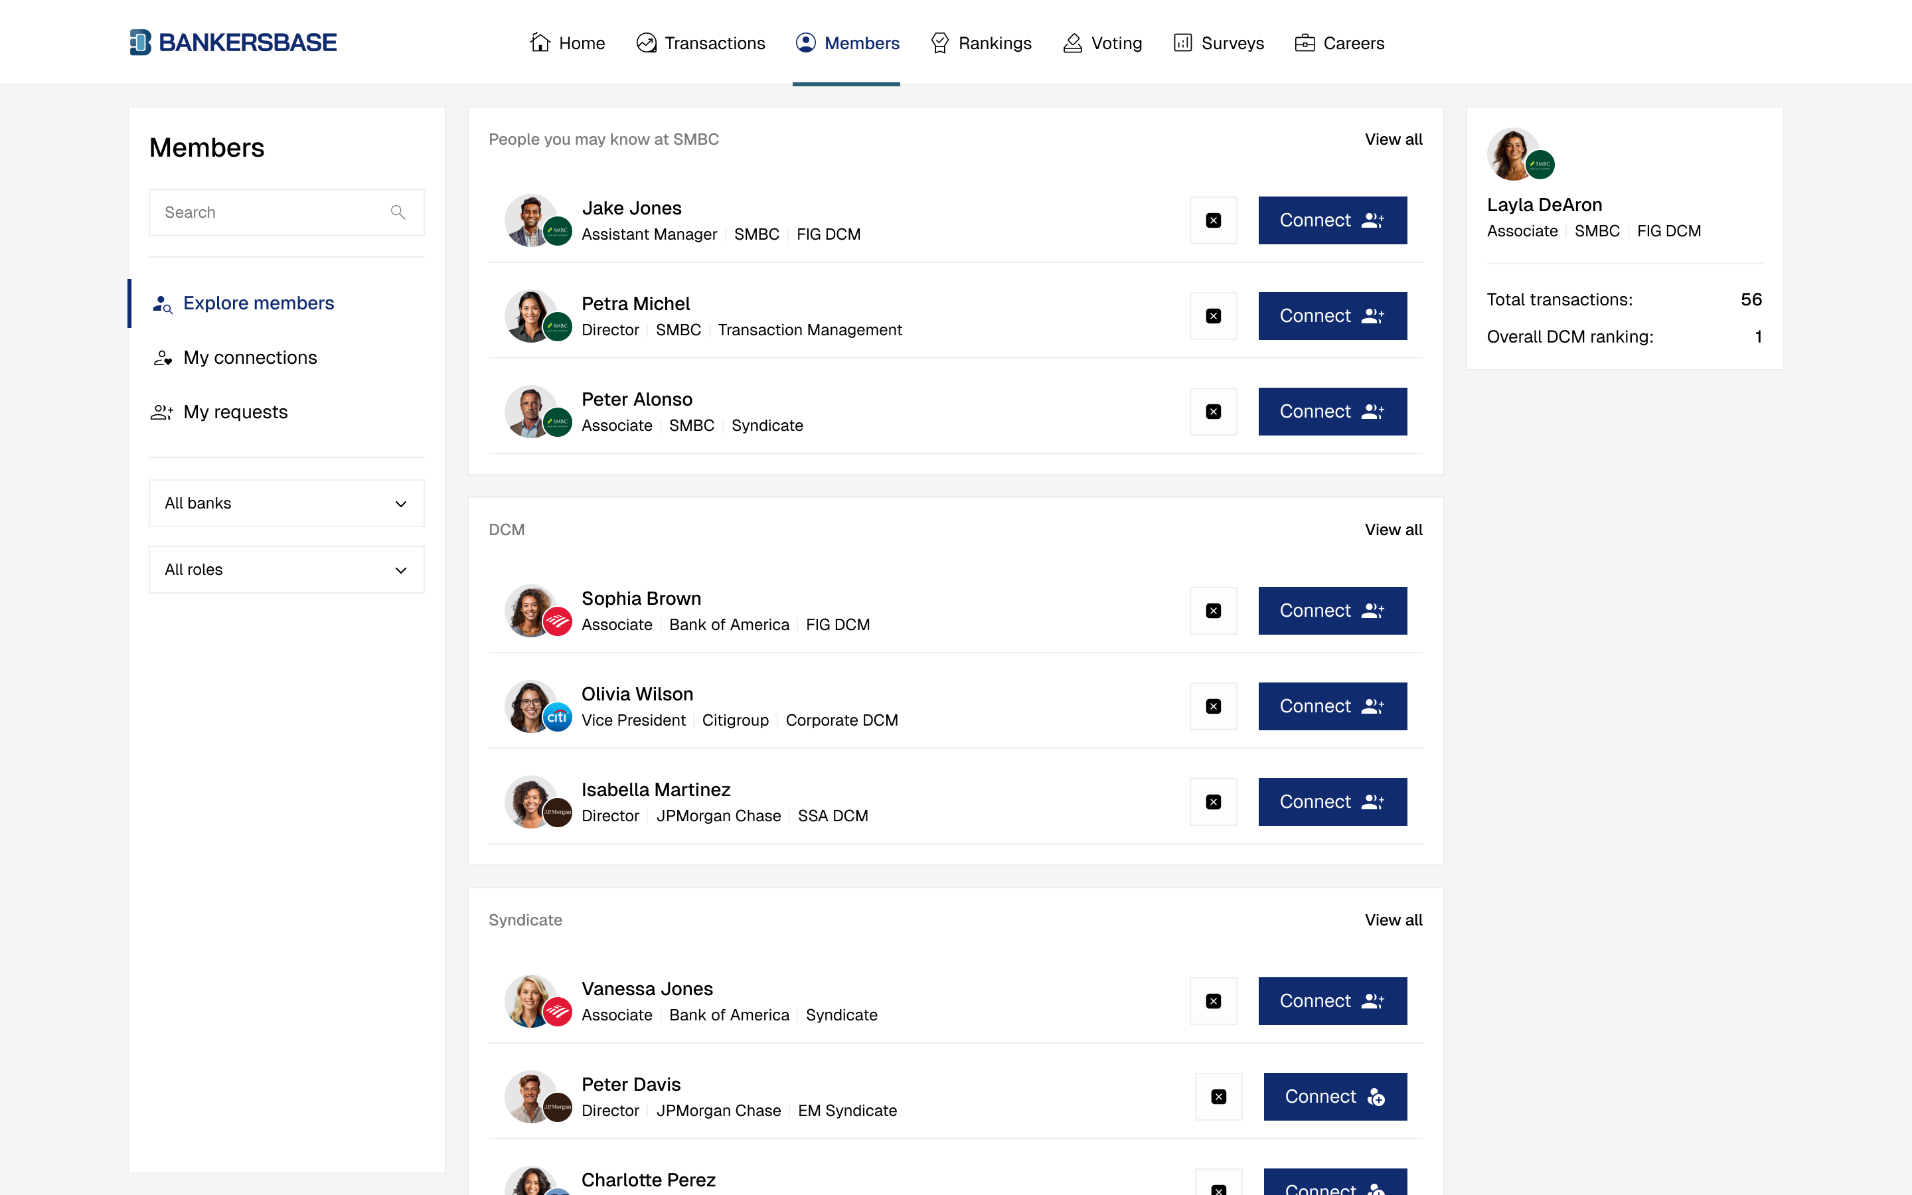Click Overall DCM ranking row
1912x1195 pixels.
(1625, 337)
